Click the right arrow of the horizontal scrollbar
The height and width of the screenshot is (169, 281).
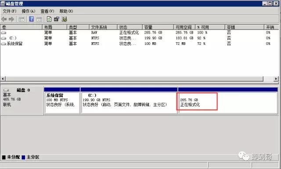pos(276,79)
